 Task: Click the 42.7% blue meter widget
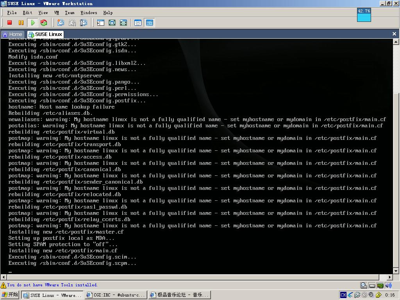tap(364, 15)
